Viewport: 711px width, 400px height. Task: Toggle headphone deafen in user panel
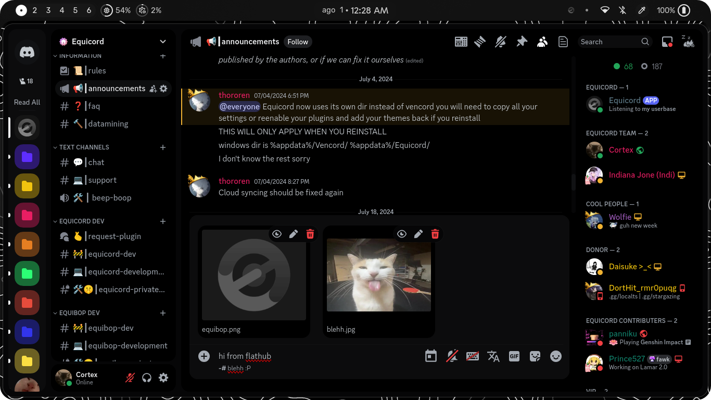click(147, 378)
